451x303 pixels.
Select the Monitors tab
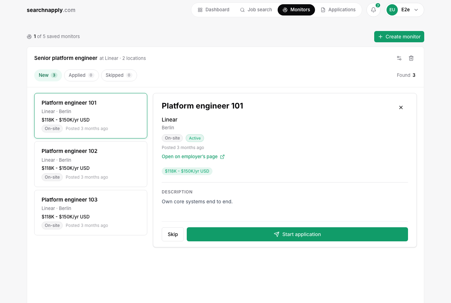tap(296, 10)
